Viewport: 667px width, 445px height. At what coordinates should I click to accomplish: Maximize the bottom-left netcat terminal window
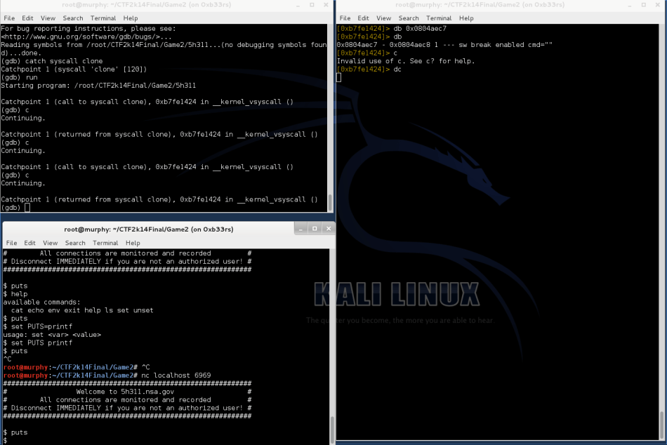314,229
